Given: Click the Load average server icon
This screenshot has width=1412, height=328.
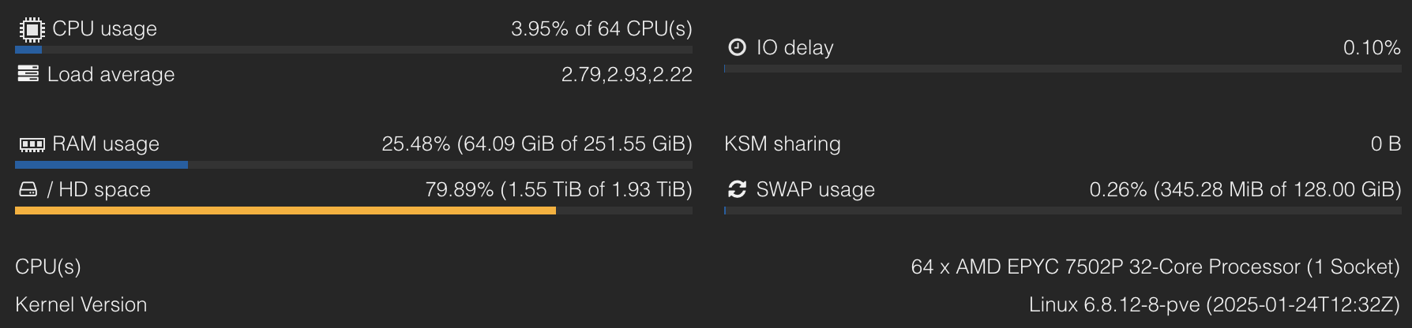Looking at the screenshot, I should coord(28,74).
